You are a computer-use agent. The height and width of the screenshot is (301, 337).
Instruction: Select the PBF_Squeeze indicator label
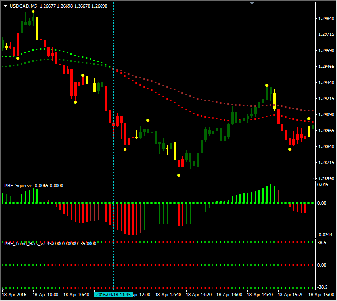click(18, 185)
